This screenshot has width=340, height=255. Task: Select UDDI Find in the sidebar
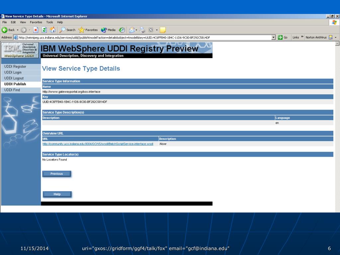click(x=12, y=90)
